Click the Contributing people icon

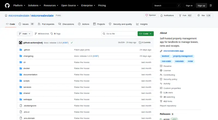tap(161, 75)
